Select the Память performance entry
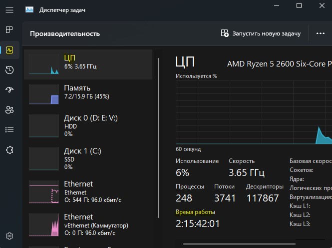 (88, 94)
